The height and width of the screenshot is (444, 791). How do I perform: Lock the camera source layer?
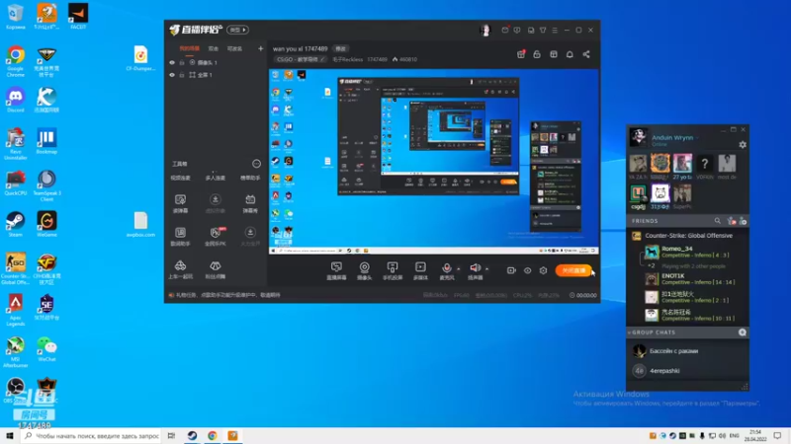pos(182,63)
